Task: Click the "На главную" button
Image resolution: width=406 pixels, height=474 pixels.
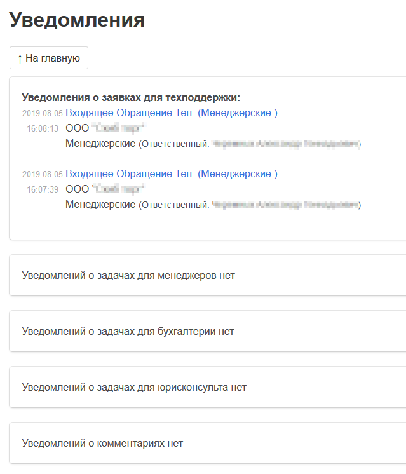Action: click(x=49, y=58)
